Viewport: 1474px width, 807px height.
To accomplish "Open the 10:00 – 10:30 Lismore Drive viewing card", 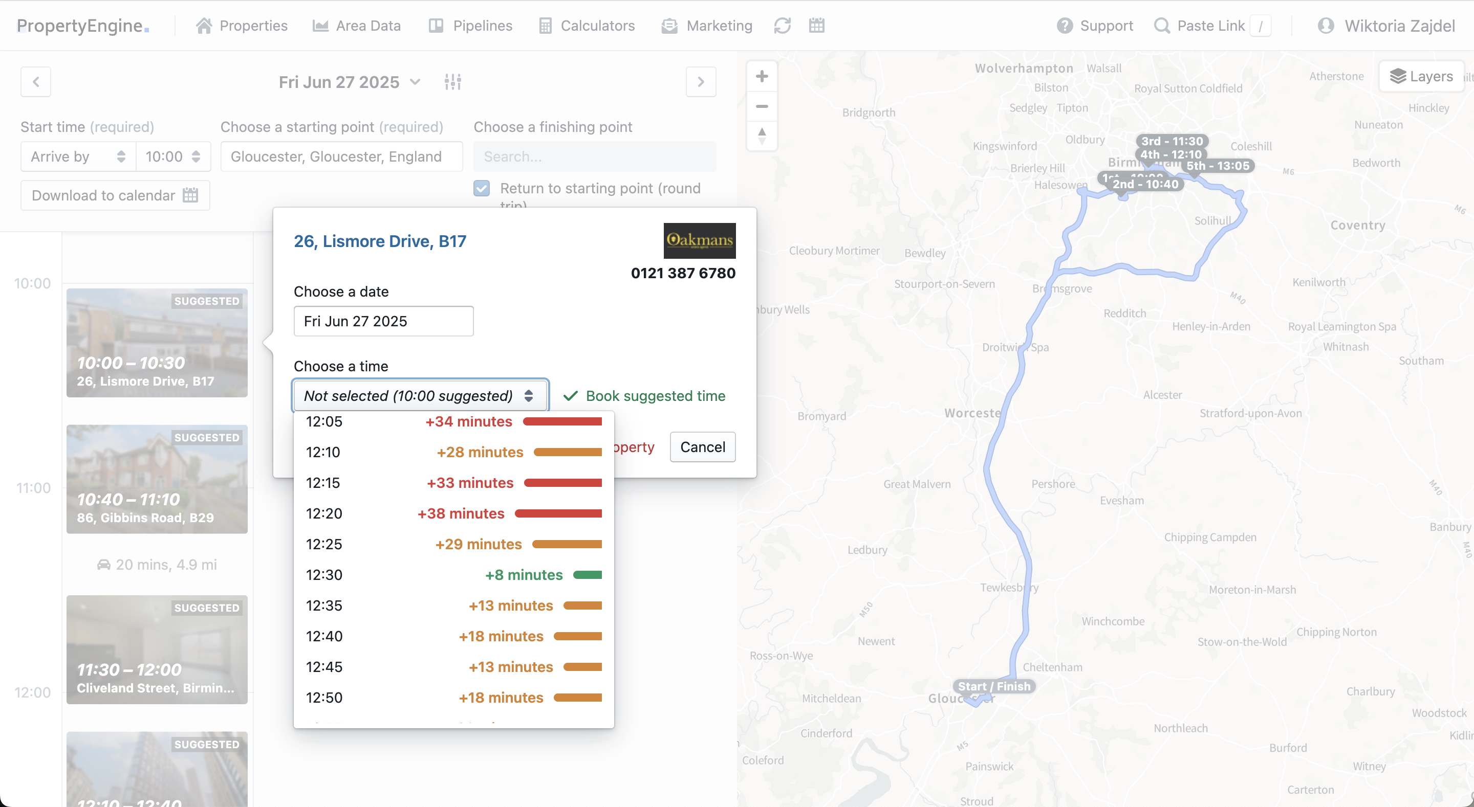I will [x=157, y=343].
